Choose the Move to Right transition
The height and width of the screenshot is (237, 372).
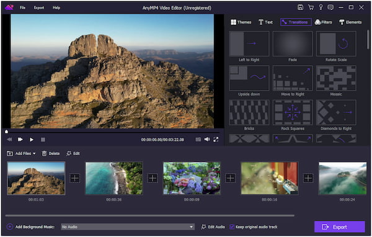(293, 78)
